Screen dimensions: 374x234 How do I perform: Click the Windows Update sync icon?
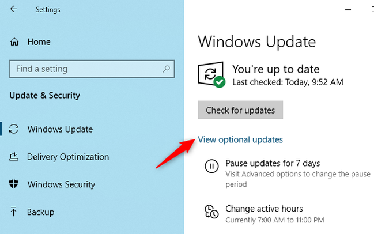point(15,129)
